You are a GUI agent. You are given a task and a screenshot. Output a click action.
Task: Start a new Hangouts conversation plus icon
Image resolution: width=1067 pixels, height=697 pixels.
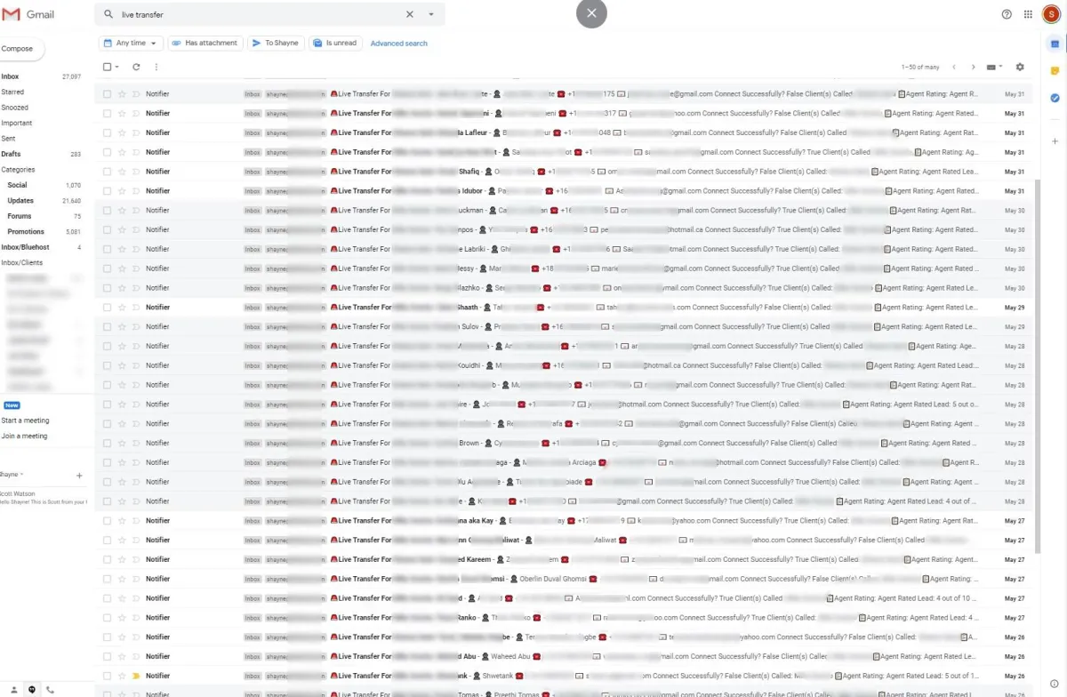click(79, 476)
